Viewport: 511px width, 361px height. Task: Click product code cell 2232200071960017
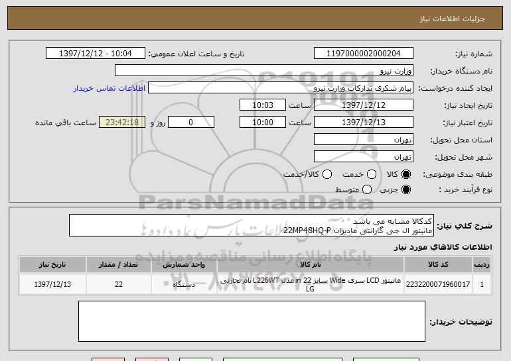[438, 284]
